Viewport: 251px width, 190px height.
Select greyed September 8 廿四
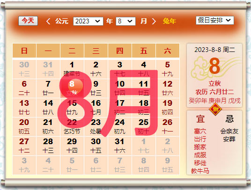click(x=144, y=165)
